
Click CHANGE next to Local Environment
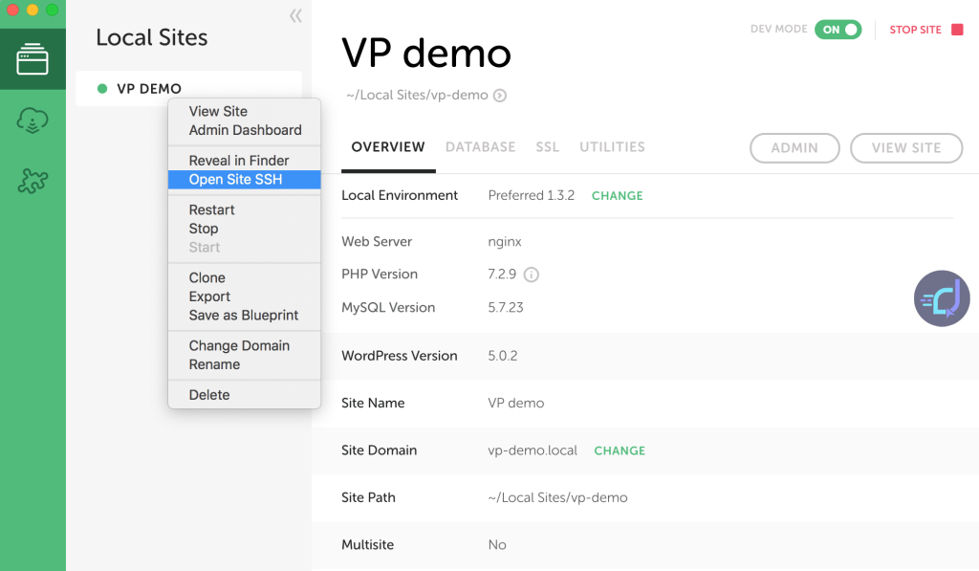(x=617, y=195)
